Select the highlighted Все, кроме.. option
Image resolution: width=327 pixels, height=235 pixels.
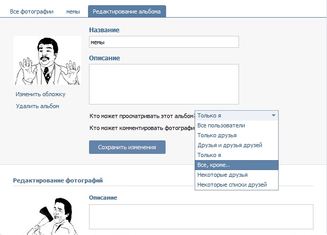pyautogui.click(x=236, y=165)
